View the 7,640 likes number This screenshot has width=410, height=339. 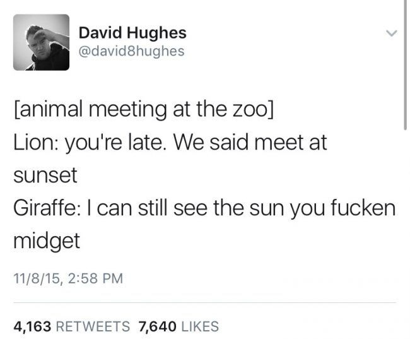tap(157, 327)
